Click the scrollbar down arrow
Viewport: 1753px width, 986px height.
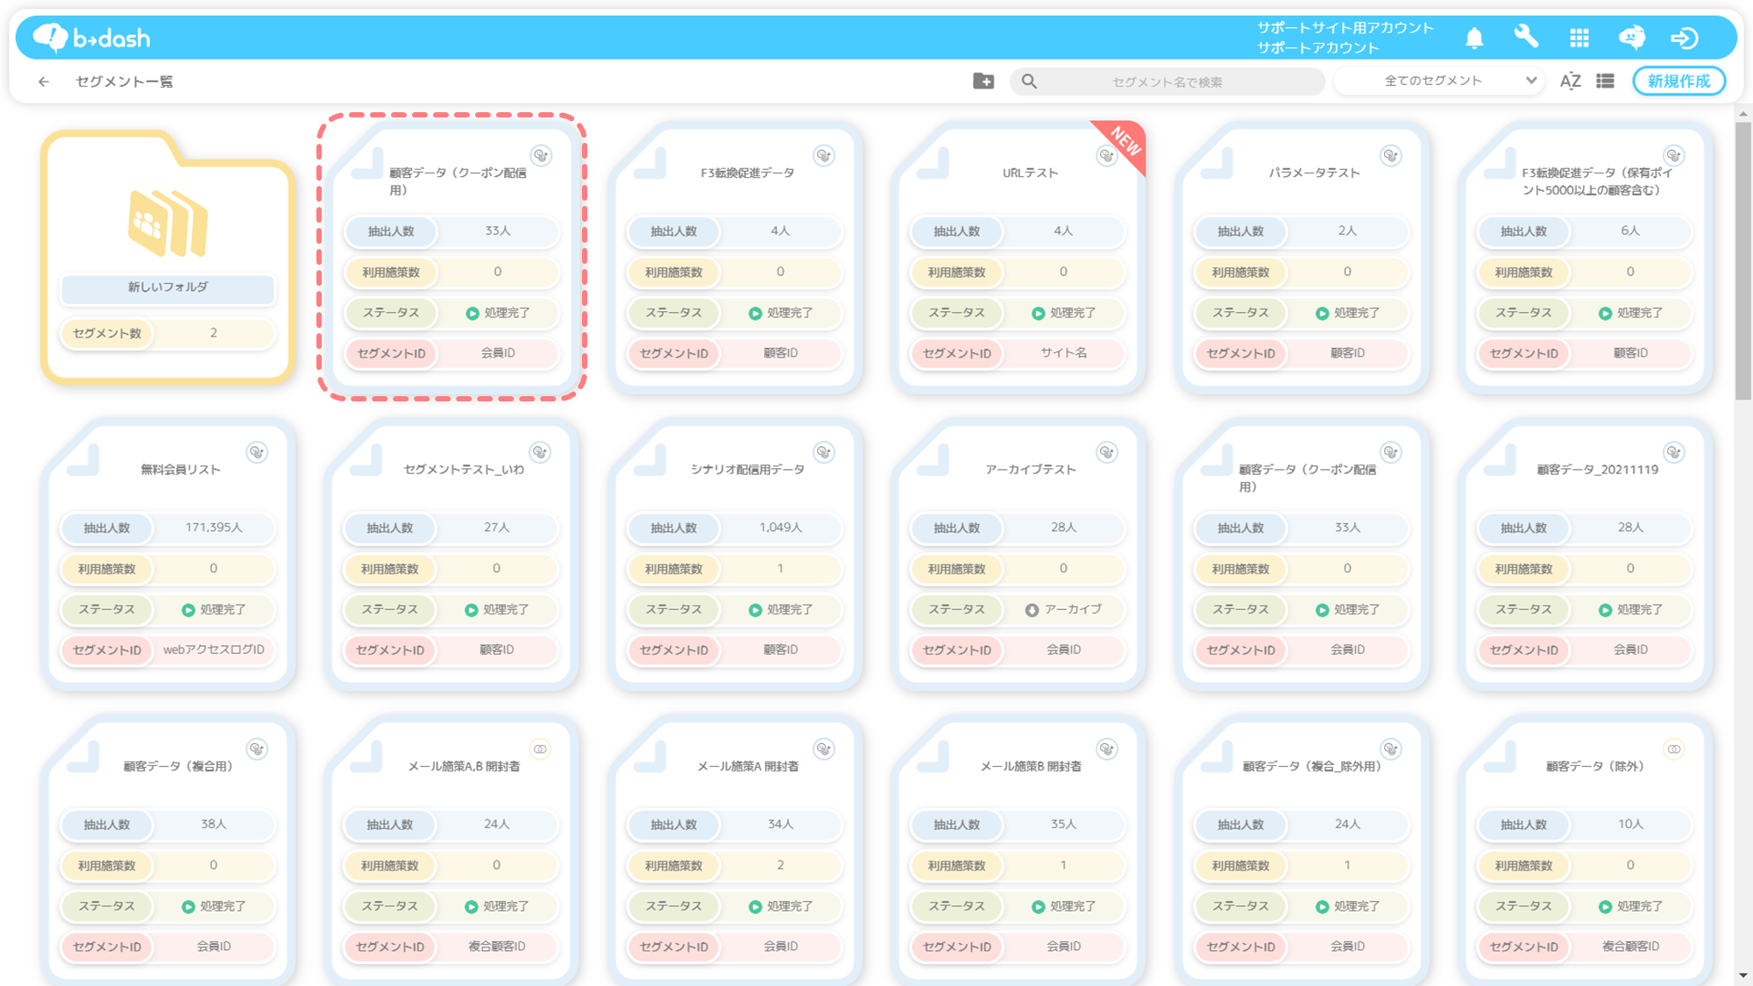tap(1742, 975)
